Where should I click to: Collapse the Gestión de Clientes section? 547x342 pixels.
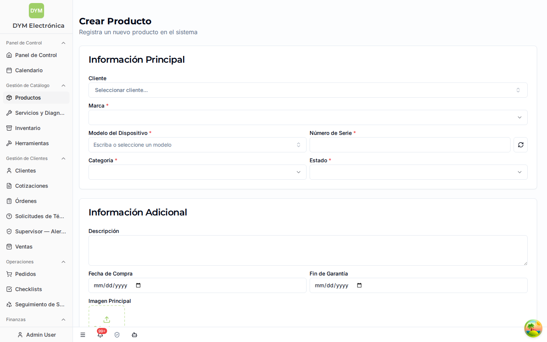click(63, 158)
